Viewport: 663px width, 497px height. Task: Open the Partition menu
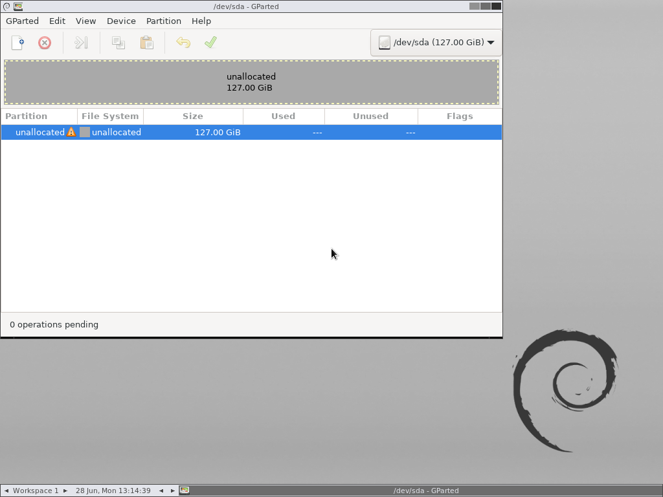coord(164,21)
